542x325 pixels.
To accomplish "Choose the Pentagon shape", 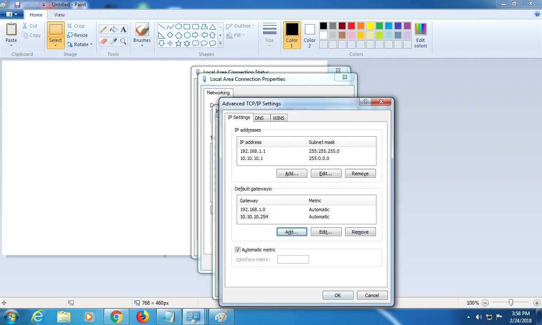I will [x=179, y=35].
